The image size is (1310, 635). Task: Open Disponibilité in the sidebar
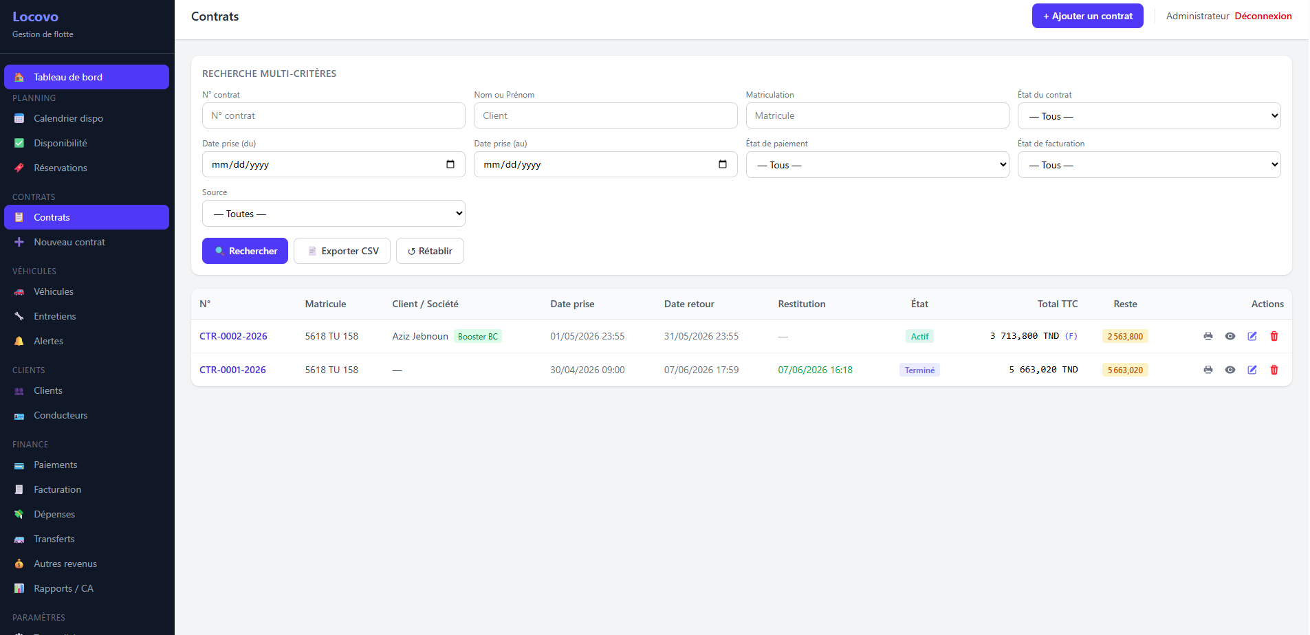(x=87, y=143)
